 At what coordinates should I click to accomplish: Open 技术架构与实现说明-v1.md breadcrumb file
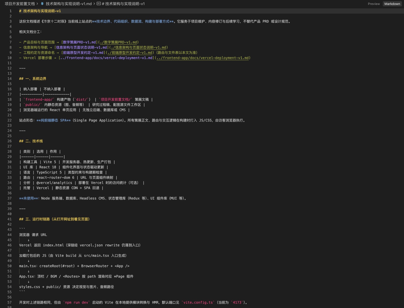click(69, 4)
